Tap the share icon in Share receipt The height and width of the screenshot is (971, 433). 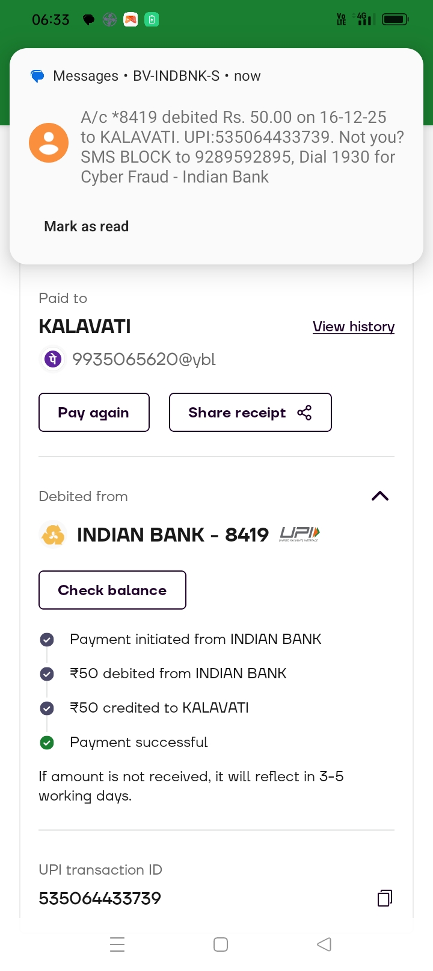click(x=304, y=413)
